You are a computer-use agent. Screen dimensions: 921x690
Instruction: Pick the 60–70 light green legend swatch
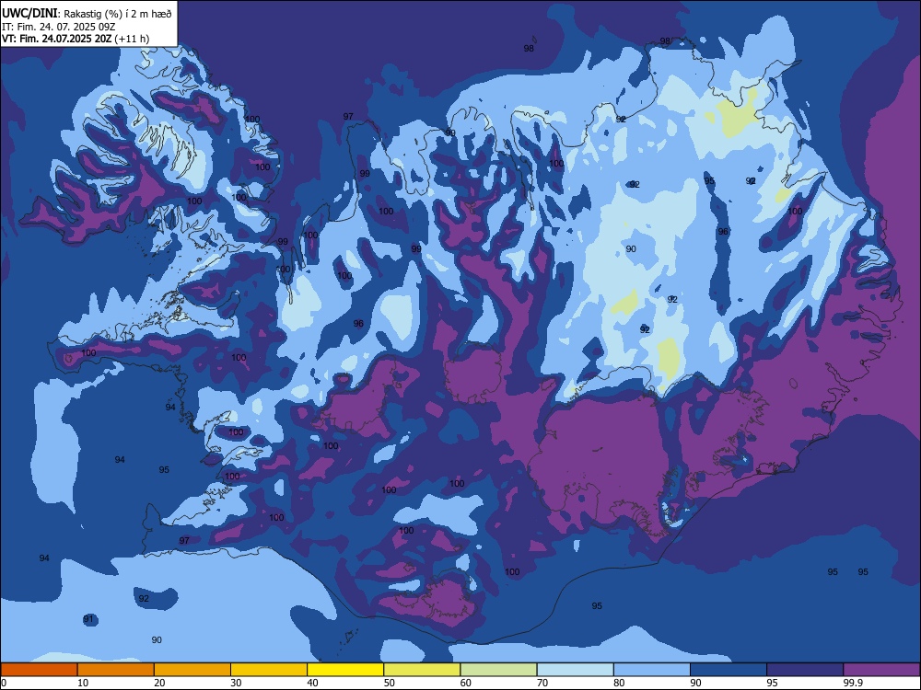coord(498,670)
